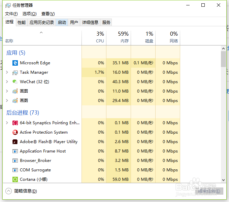Select the WeChat (32 位) name
Image resolution: width=229 pixels, height=202 pixels.
coord(34,82)
